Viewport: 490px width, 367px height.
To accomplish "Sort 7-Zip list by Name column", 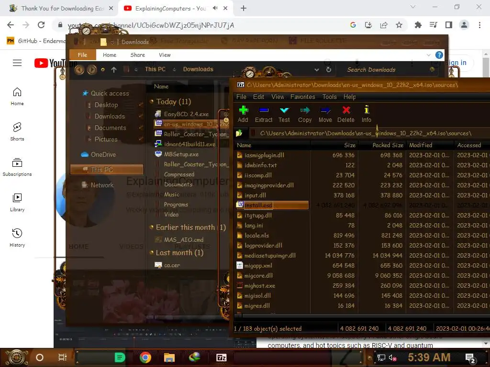I will tap(272, 145).
